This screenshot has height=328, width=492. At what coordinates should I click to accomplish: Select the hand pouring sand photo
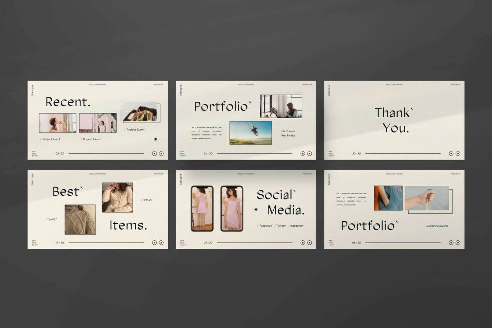click(x=427, y=198)
